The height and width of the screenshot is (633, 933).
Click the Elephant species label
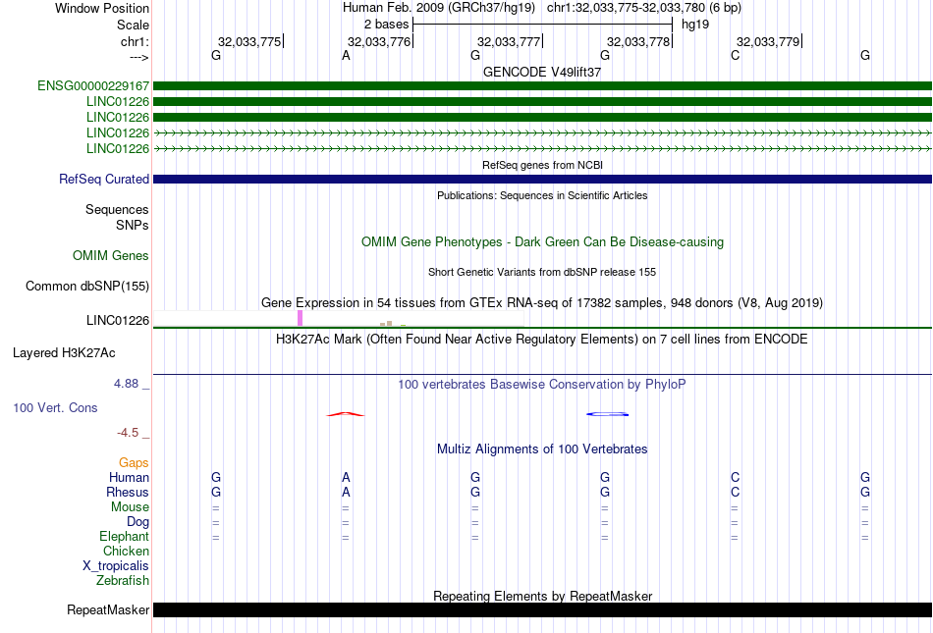coord(125,536)
